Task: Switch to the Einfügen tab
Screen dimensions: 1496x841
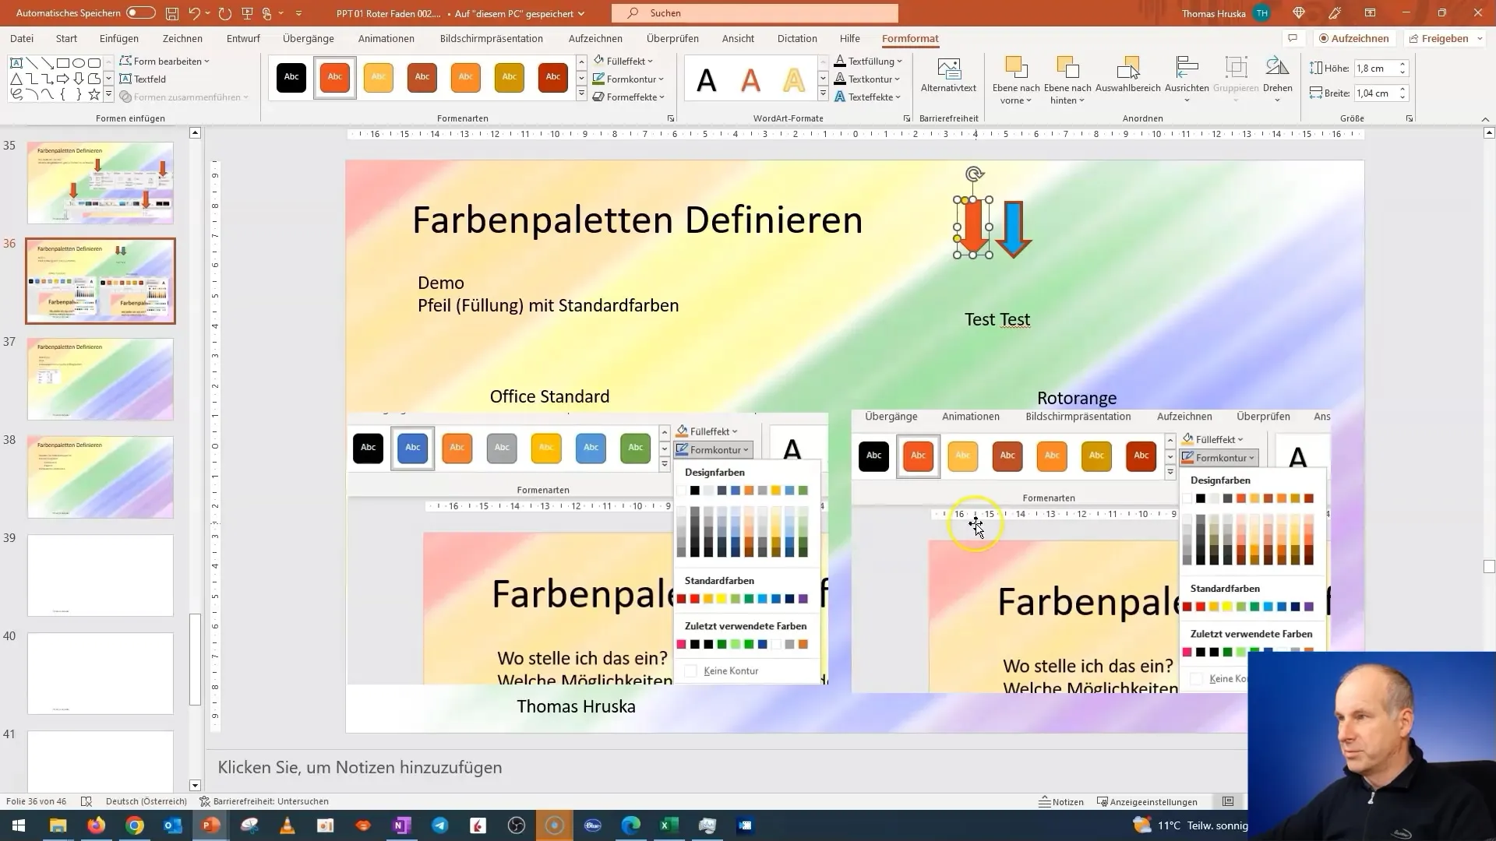Action: tap(119, 38)
